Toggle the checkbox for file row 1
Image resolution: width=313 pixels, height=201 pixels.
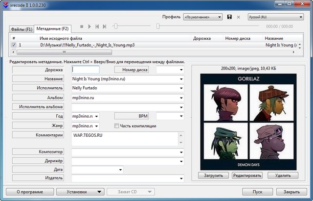(14, 45)
